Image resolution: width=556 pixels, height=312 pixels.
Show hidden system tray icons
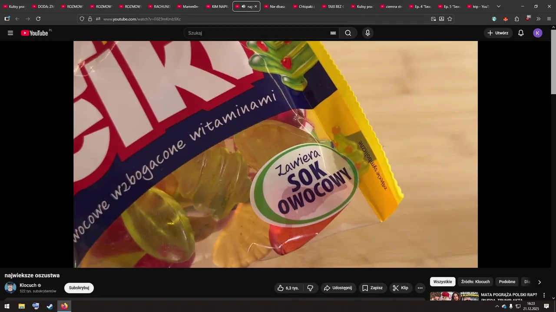coord(497,306)
